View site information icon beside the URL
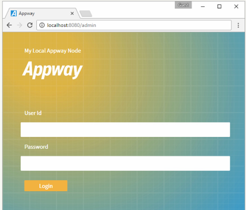This screenshot has width=246, height=210. pos(42,25)
